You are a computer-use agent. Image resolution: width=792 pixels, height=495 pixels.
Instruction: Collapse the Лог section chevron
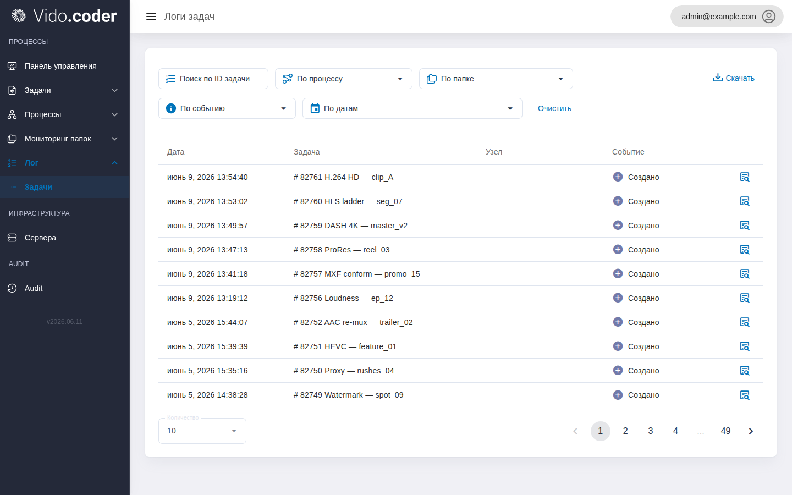click(114, 163)
